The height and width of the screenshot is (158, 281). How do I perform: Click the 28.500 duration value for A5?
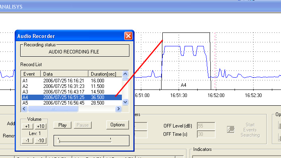click(98, 103)
